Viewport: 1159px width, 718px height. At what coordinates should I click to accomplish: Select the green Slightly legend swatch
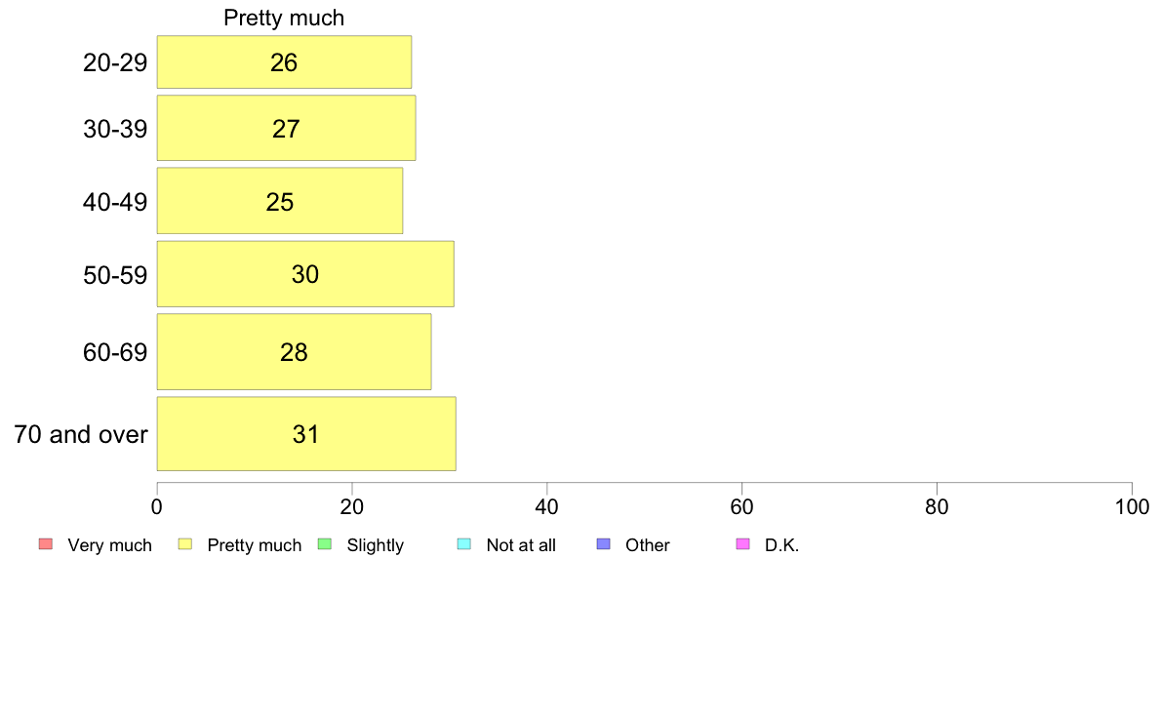tap(325, 544)
